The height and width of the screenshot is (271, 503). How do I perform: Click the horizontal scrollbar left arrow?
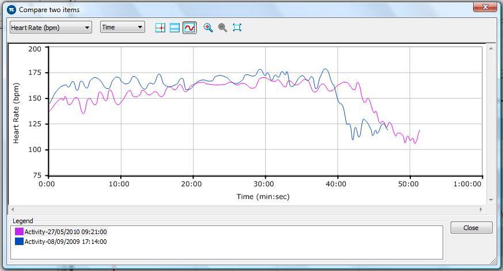coord(13,209)
